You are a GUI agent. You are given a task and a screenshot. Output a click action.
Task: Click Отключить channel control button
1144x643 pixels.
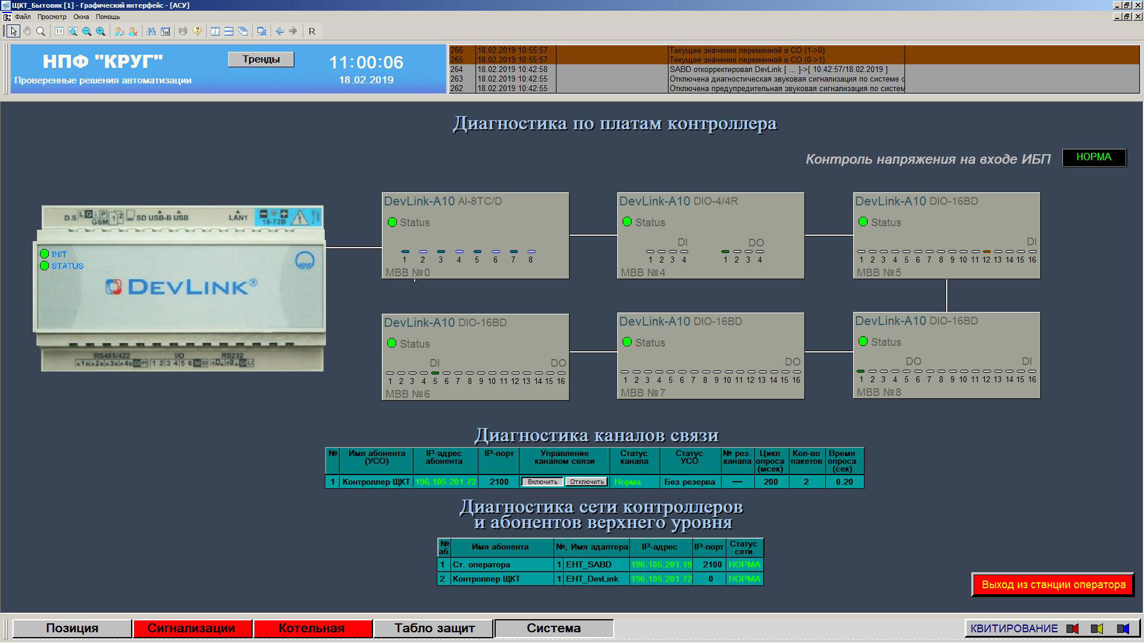tap(586, 482)
